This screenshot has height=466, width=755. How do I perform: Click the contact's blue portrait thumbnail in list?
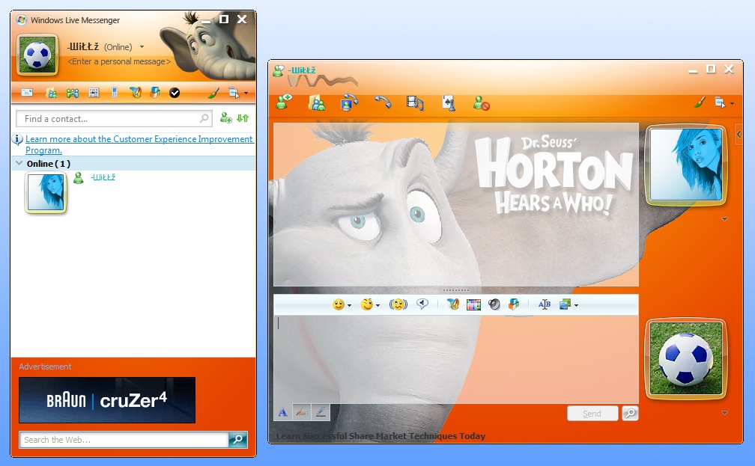pos(46,192)
